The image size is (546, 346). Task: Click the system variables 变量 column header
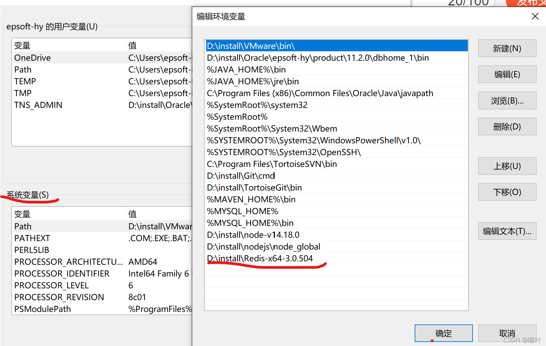69,214
